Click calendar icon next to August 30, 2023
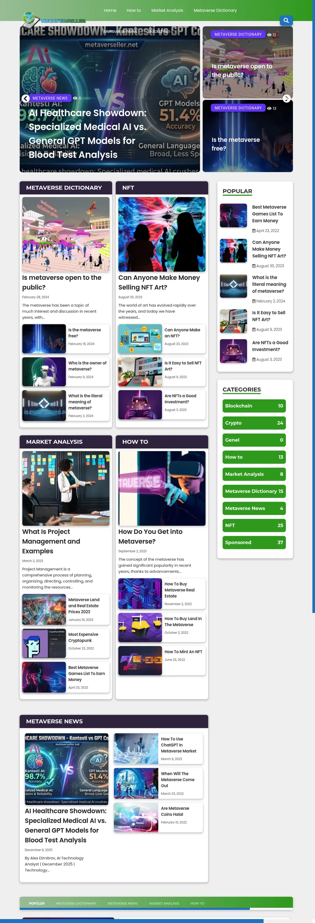 click(254, 266)
